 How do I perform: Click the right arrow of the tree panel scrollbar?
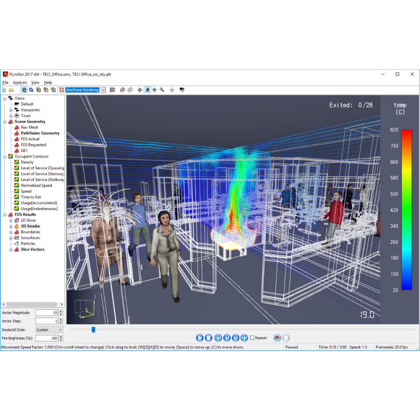pos(62,305)
